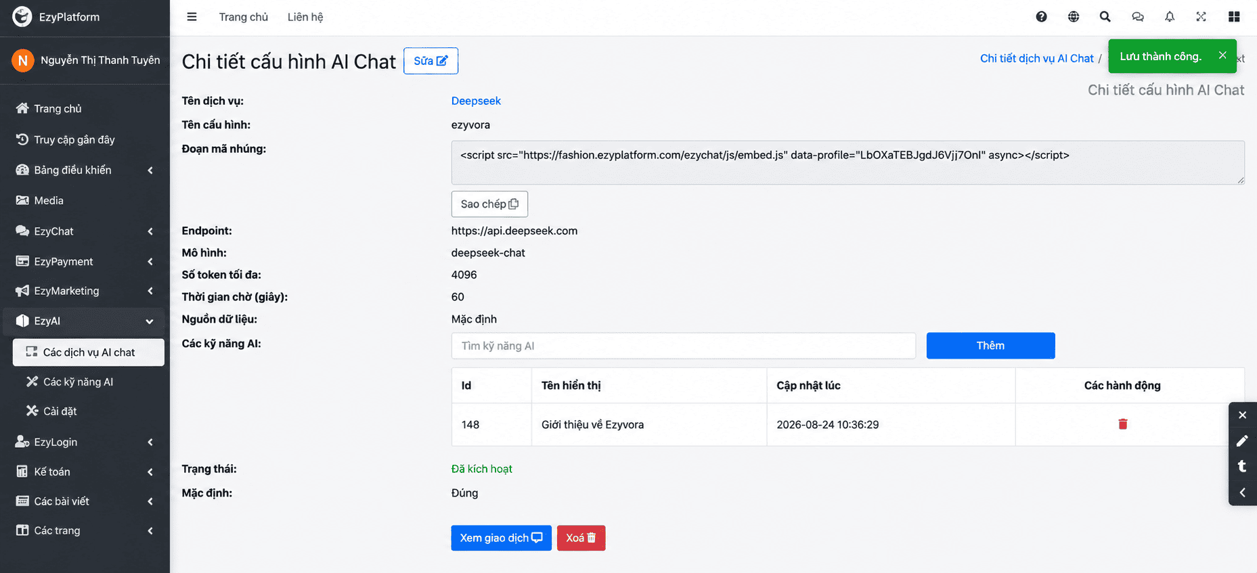The width and height of the screenshot is (1257, 573).
Task: Expand the EzyChat submenu arrow
Action: coord(150,231)
